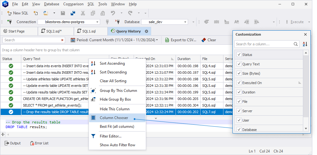317x155 pixels.
Task: Click the [@] parameters icon
Action: [x=217, y=22]
